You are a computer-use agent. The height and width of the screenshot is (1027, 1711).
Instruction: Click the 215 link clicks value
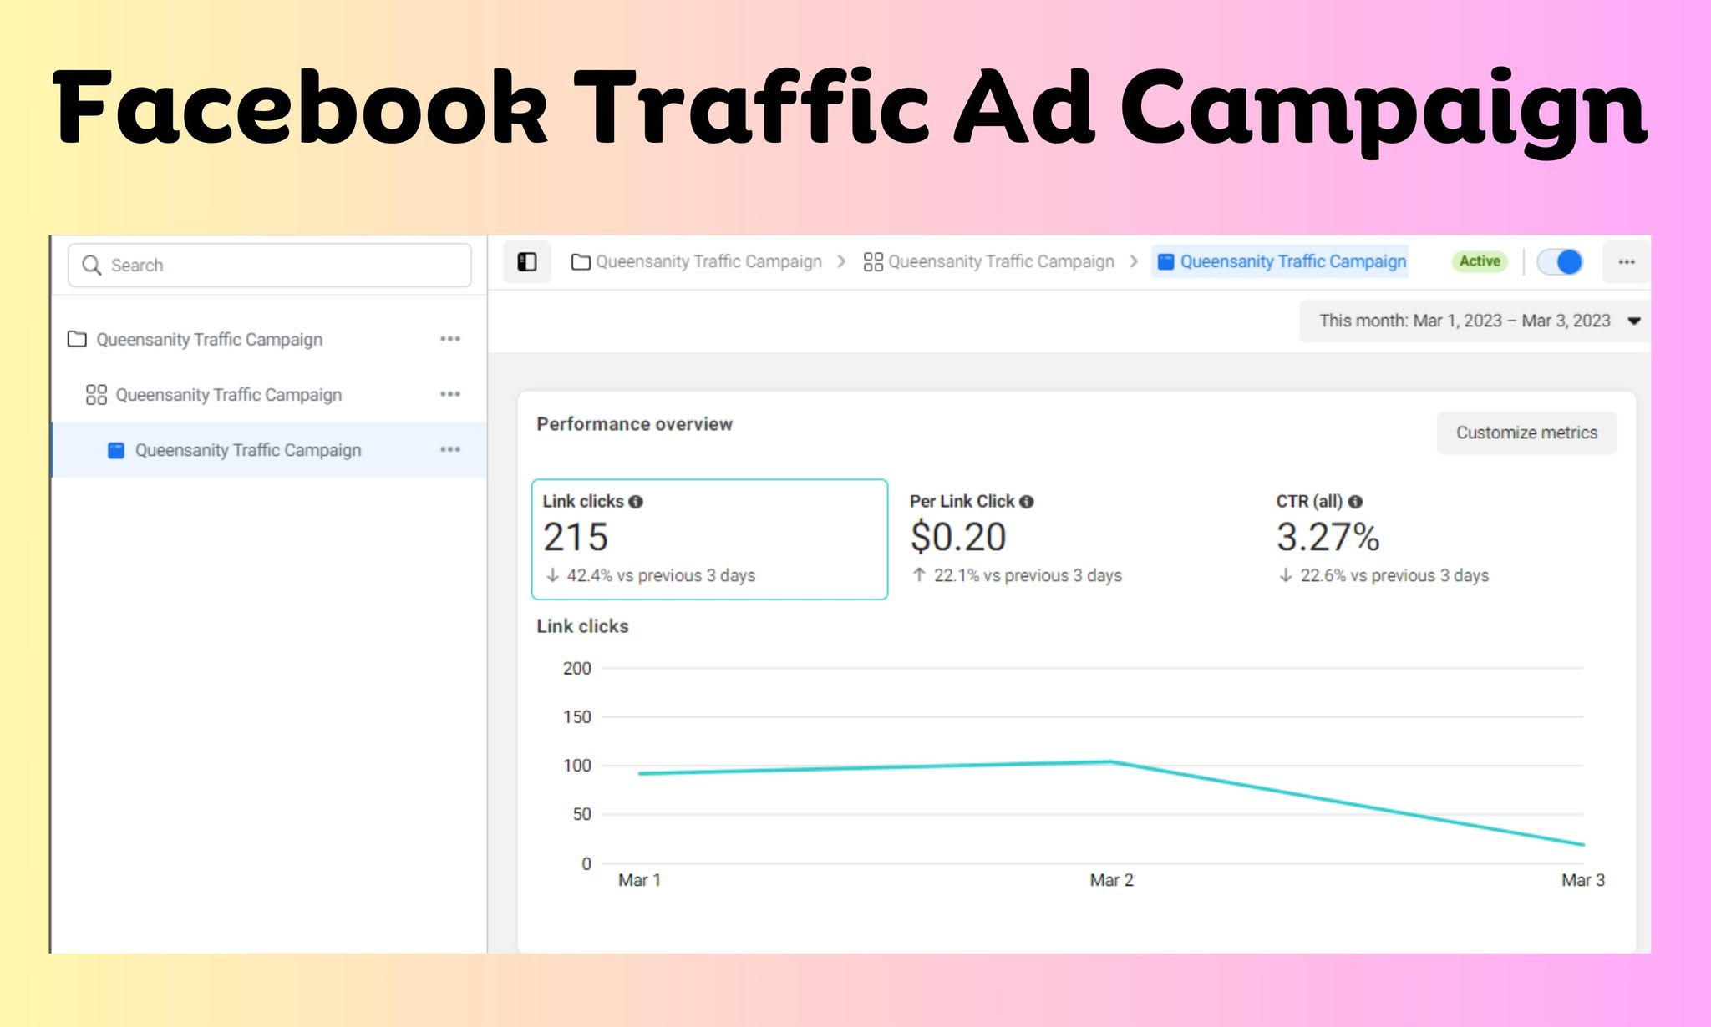pos(576,537)
